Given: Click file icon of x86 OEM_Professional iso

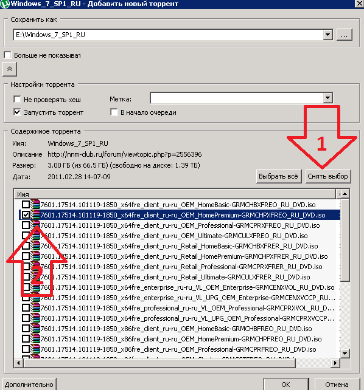Looking at the screenshot, I should coord(35,349).
